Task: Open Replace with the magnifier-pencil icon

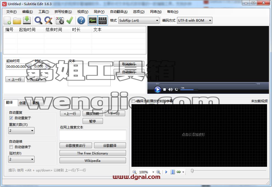Action: (x=48, y=21)
